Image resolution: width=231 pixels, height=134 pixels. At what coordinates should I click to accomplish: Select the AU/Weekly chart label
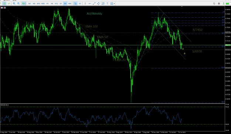click(x=94, y=14)
